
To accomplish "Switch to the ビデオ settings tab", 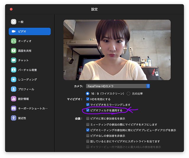I will [30, 31].
